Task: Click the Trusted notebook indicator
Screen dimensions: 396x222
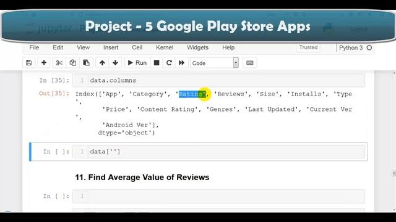Action: (x=308, y=47)
